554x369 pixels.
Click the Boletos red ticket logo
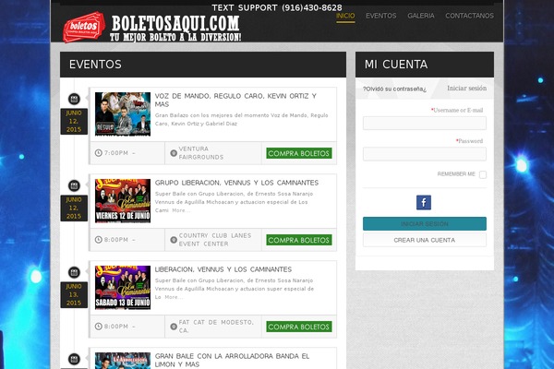84,27
